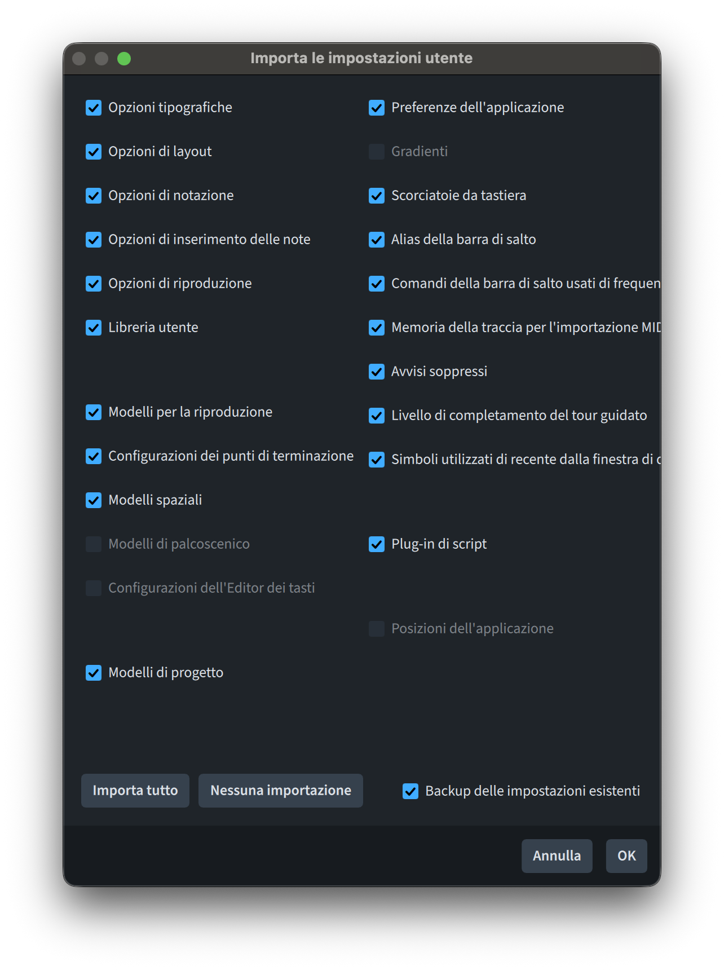The image size is (724, 970).
Task: Uncheck Preferenze dell'applicazione
Action: (x=377, y=108)
